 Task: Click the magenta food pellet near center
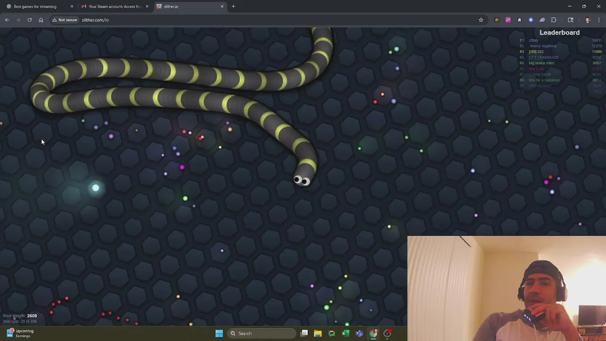tap(182, 167)
